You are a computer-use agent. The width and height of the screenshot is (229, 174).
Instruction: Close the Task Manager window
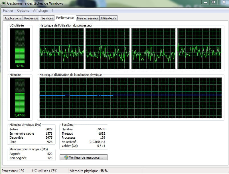pos(224,2)
